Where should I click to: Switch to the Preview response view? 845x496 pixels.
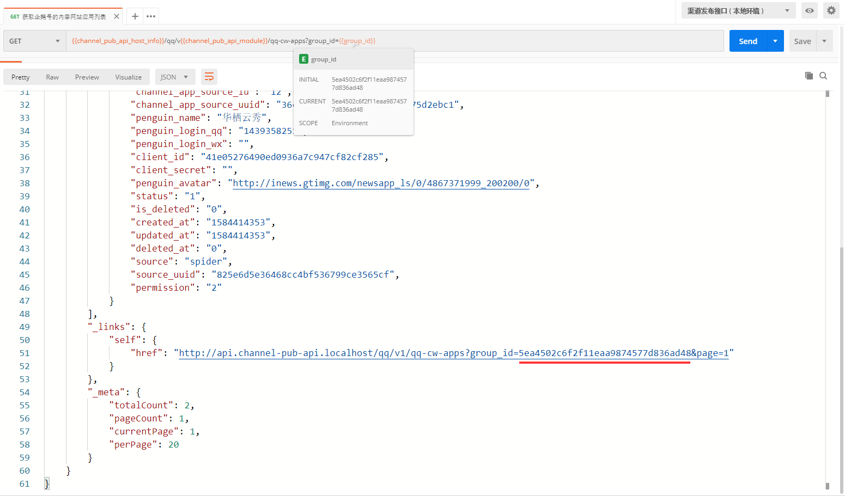87,77
